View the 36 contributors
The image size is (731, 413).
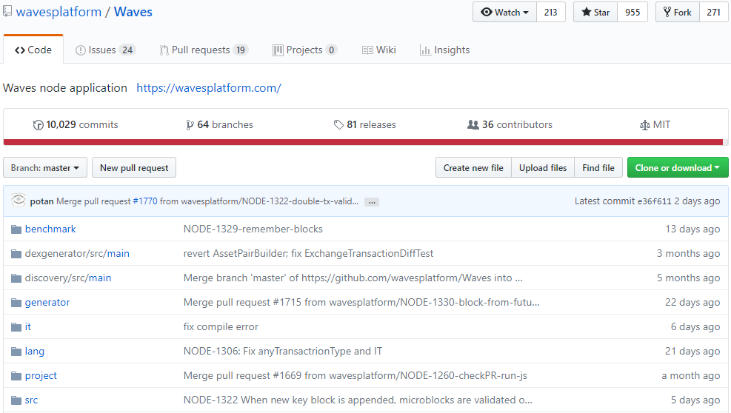510,125
